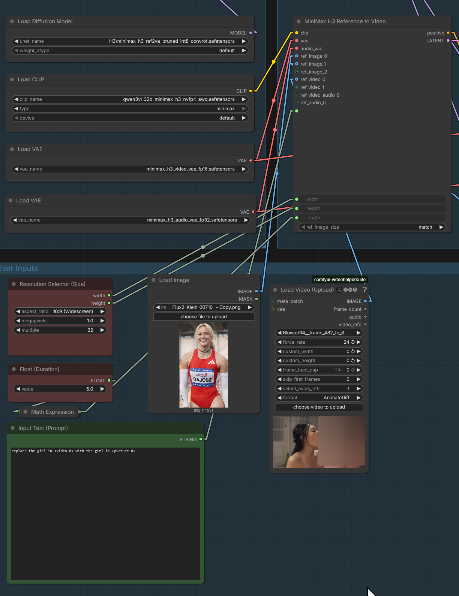
Task: Click the ref_video_0 input port
Action: point(297,79)
